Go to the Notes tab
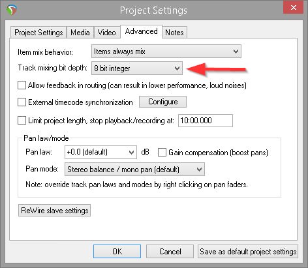The width and height of the screenshot is (308, 268). click(174, 33)
